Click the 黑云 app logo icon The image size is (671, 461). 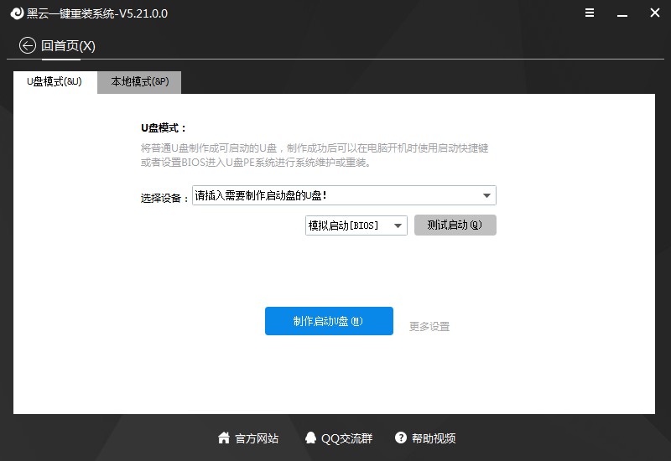click(14, 13)
